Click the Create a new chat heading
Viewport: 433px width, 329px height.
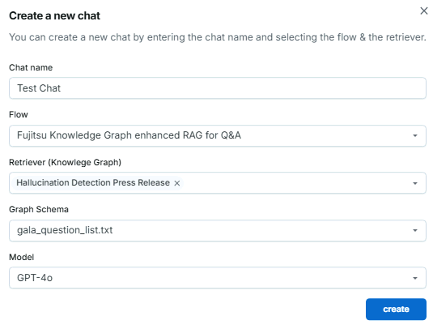54,15
